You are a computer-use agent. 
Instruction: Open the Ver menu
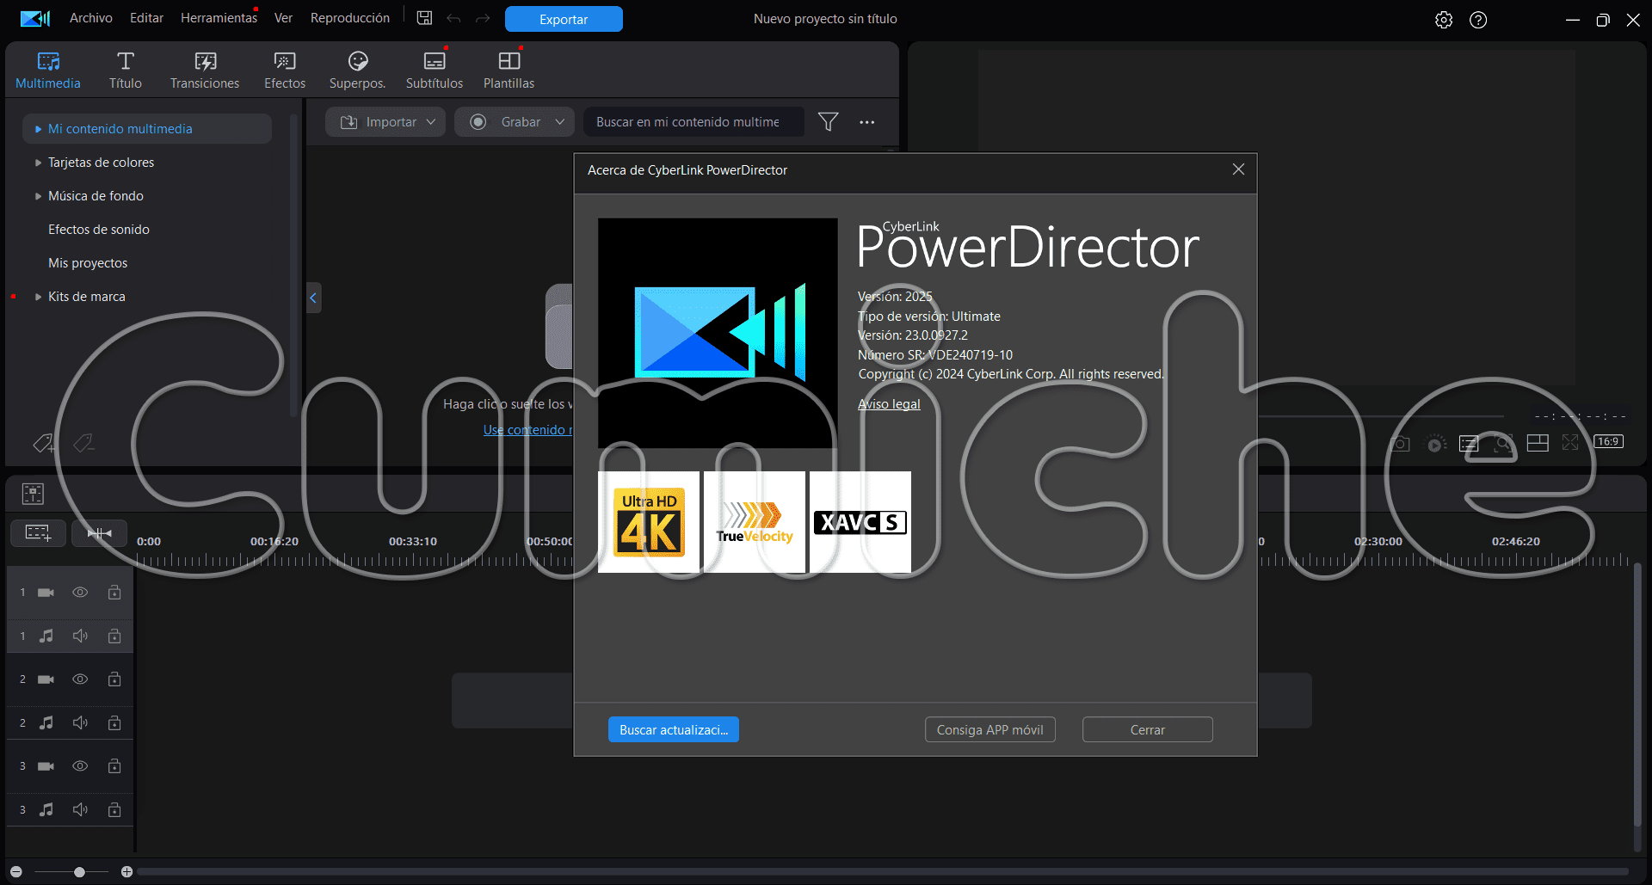coord(283,18)
